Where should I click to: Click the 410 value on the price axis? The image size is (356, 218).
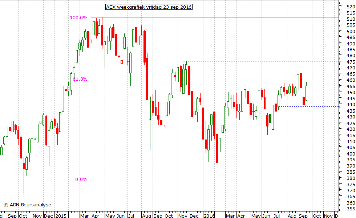(x=351, y=141)
